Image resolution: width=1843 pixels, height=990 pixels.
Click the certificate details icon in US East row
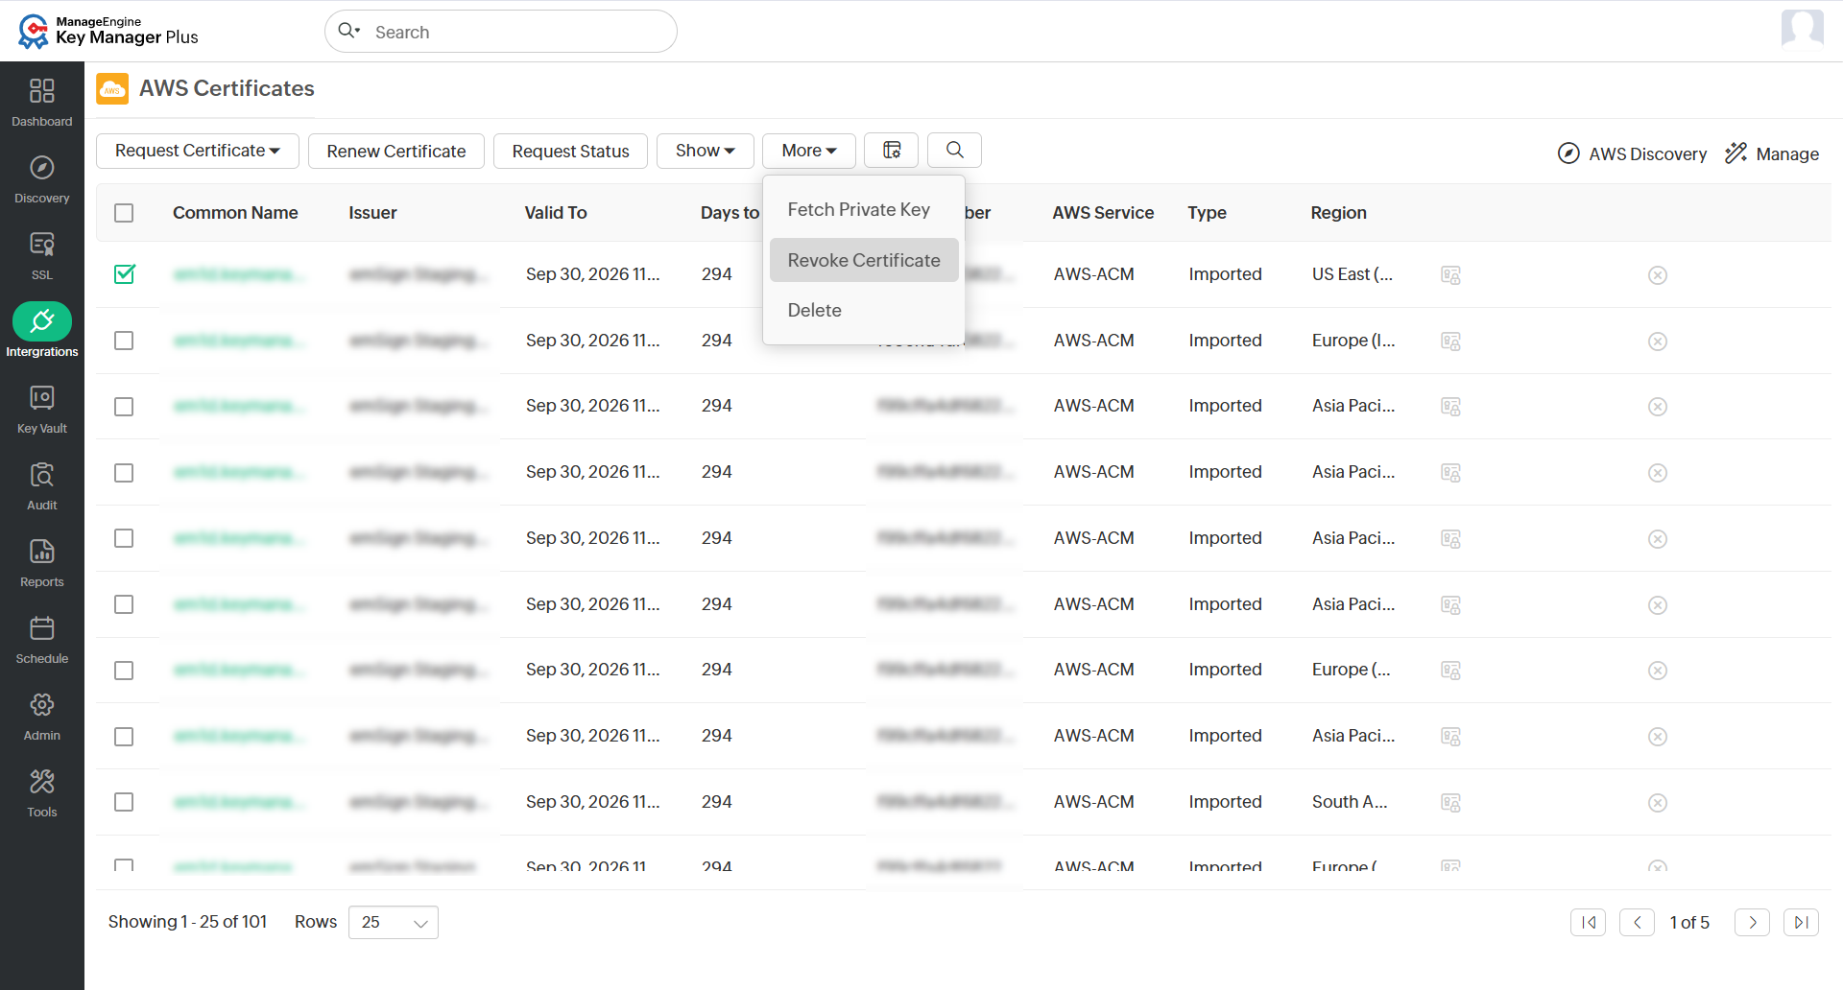(x=1450, y=275)
